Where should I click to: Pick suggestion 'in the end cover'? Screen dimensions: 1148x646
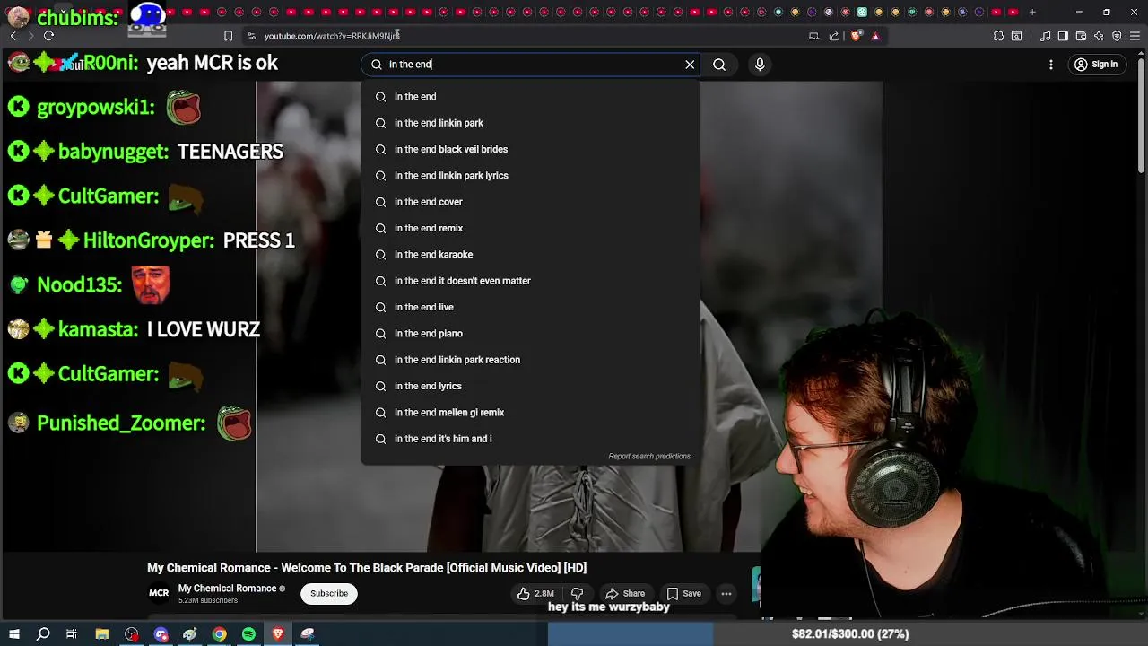click(x=530, y=202)
